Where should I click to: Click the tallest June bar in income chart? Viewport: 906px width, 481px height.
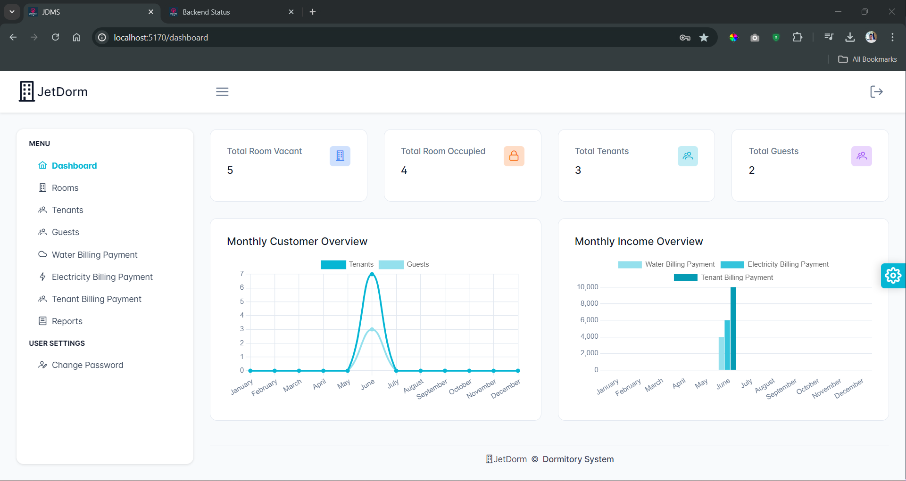[733, 328]
